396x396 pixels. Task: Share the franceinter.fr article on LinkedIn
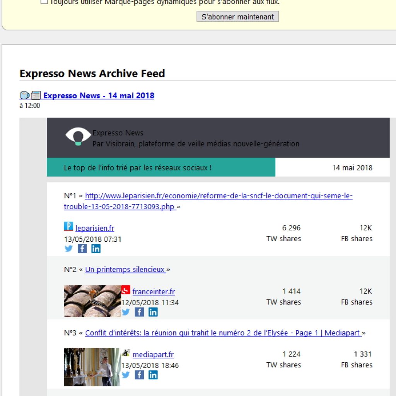click(153, 312)
